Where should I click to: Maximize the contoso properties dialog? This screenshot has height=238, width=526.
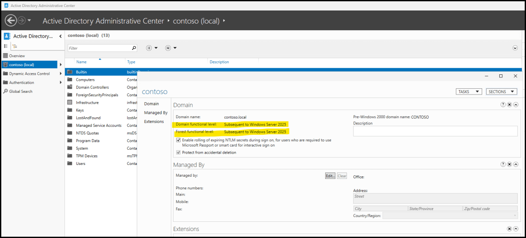point(501,76)
